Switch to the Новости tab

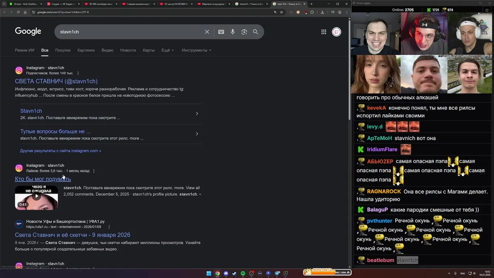[x=128, y=50]
